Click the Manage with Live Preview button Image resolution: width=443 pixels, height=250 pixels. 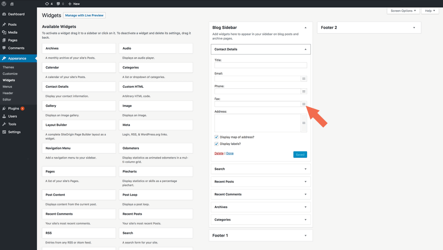(84, 15)
